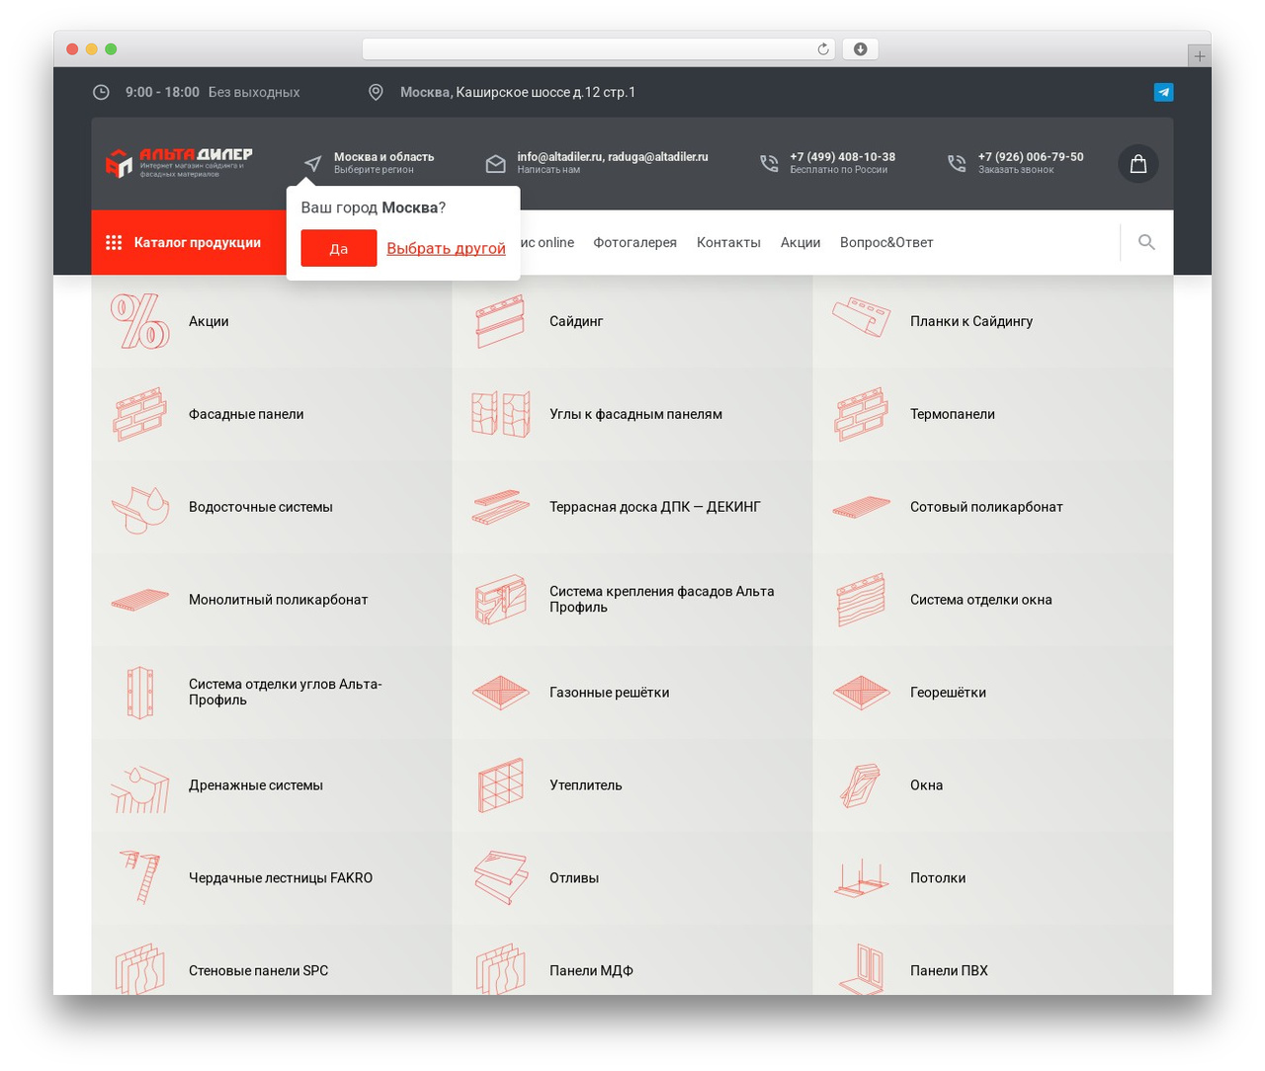Viewport: 1265px width, 1071px height.
Task: Click the search magnifier icon
Action: tap(1146, 242)
